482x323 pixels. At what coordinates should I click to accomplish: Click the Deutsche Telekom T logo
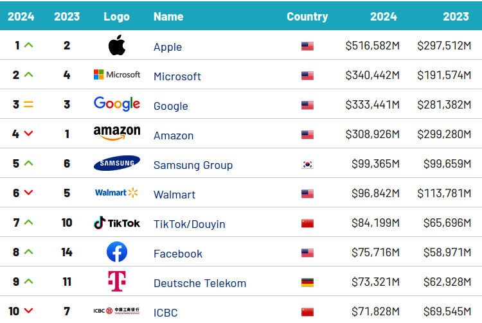coord(116,281)
